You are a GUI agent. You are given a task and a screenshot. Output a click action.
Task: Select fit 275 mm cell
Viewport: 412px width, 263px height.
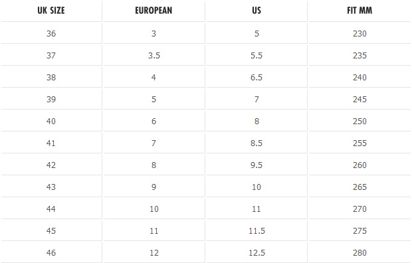coord(360,230)
